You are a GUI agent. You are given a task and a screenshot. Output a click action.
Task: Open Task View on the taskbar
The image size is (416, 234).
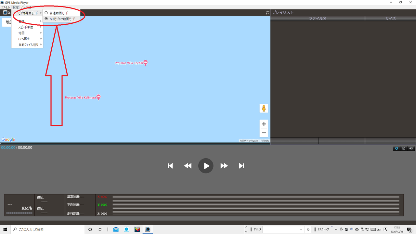(100, 229)
